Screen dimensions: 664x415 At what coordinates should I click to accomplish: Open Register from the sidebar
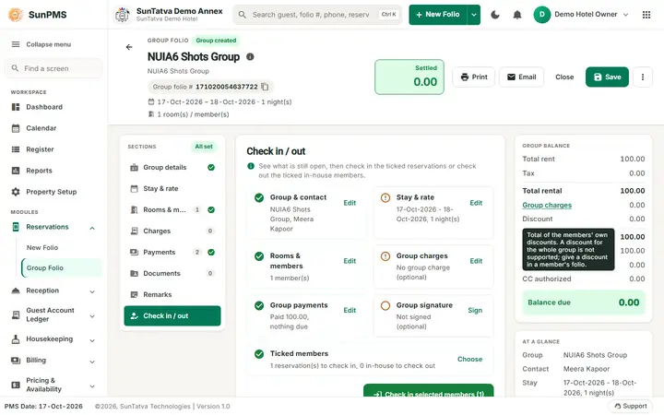click(x=53, y=149)
